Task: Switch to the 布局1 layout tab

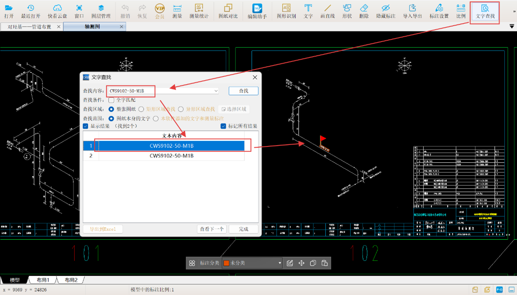Action: (43, 280)
